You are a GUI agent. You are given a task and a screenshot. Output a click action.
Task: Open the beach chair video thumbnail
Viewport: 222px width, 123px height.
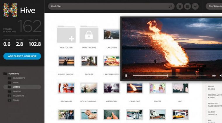click(157, 115)
